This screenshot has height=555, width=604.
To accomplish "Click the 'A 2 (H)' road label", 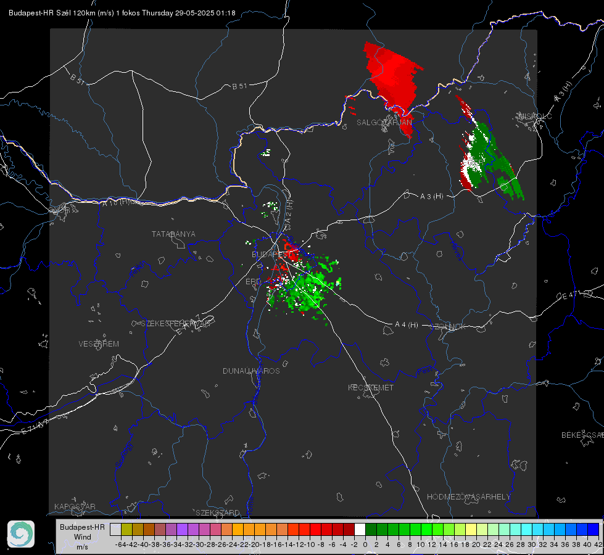I will (x=289, y=212).
